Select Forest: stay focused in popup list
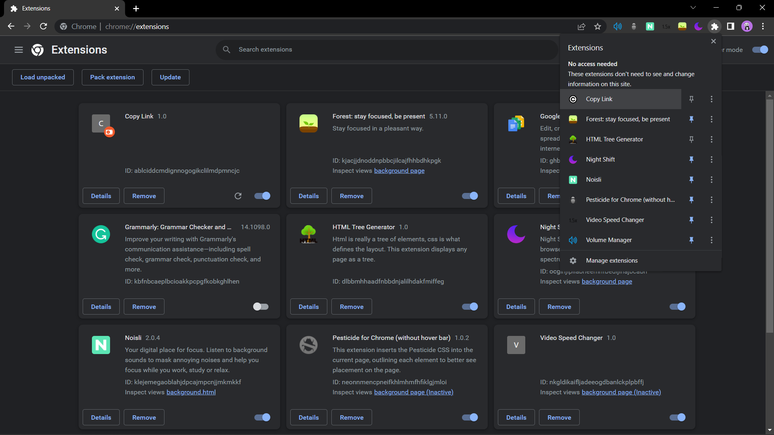The width and height of the screenshot is (774, 435). pos(621,119)
